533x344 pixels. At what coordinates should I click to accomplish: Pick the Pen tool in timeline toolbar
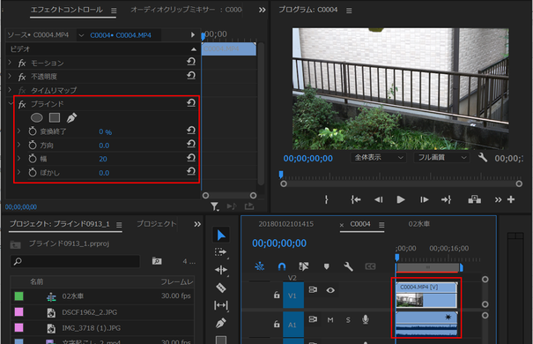221,323
